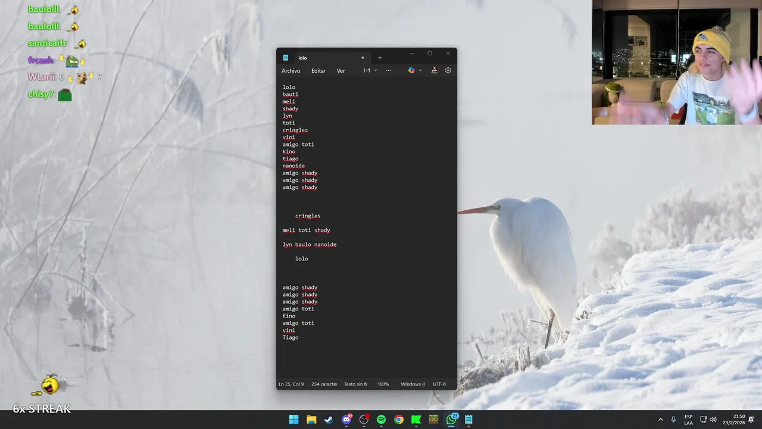The width and height of the screenshot is (762, 429).
Task: Click the Copilot icon in Notepad
Action: pyautogui.click(x=411, y=70)
